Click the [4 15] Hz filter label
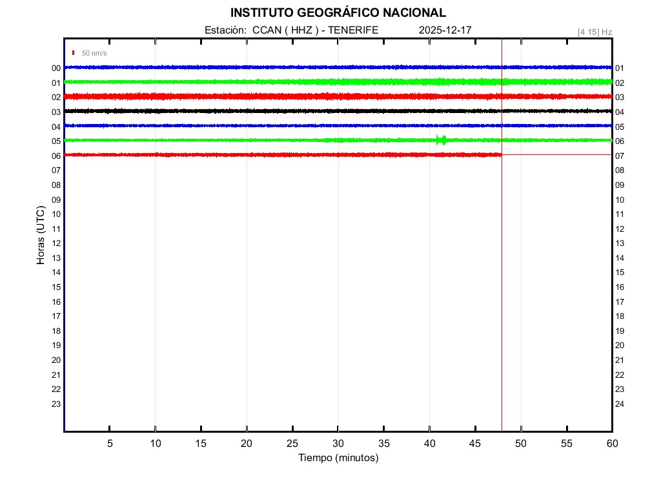The height and width of the screenshot is (496, 661). 595,32
